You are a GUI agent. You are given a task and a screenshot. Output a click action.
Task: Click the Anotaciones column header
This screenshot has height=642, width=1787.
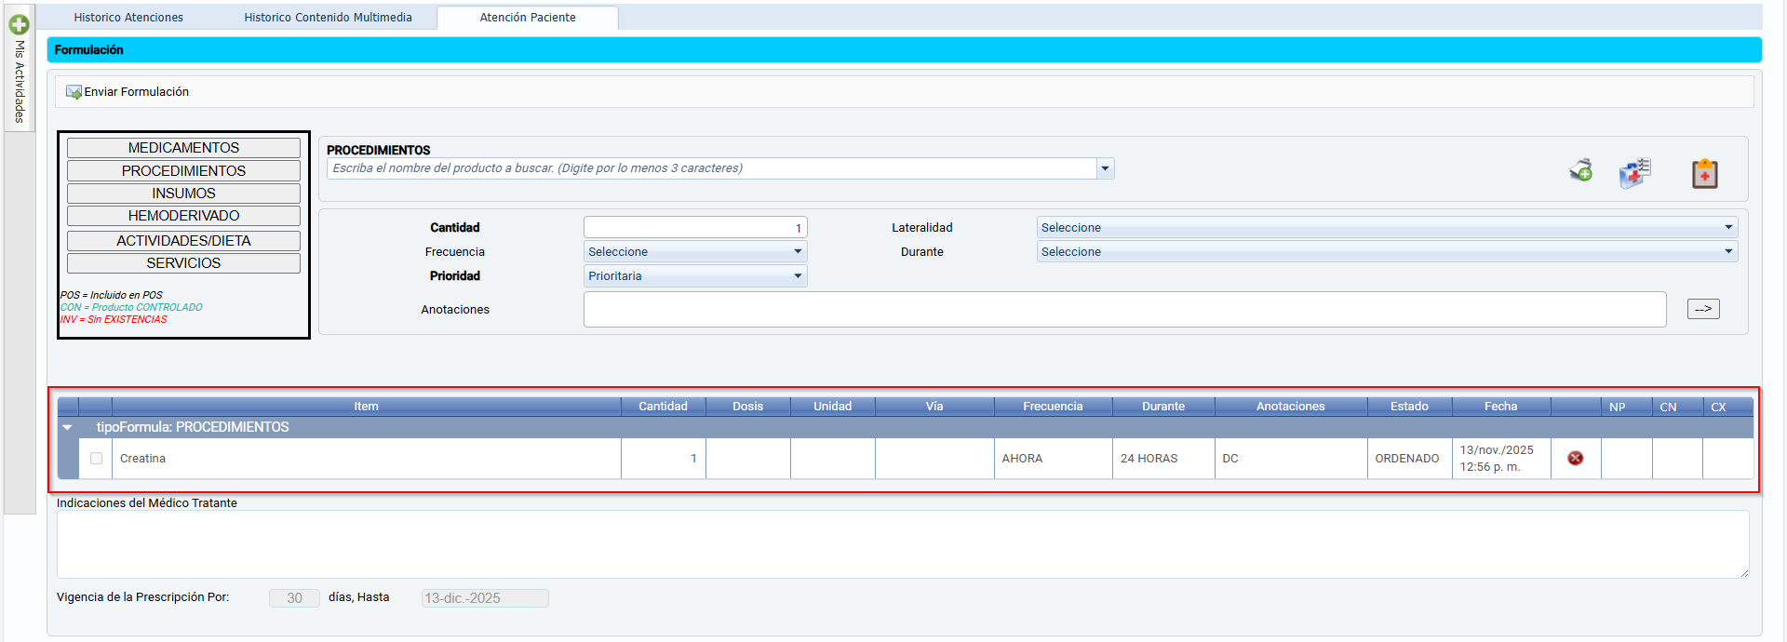tap(1290, 407)
